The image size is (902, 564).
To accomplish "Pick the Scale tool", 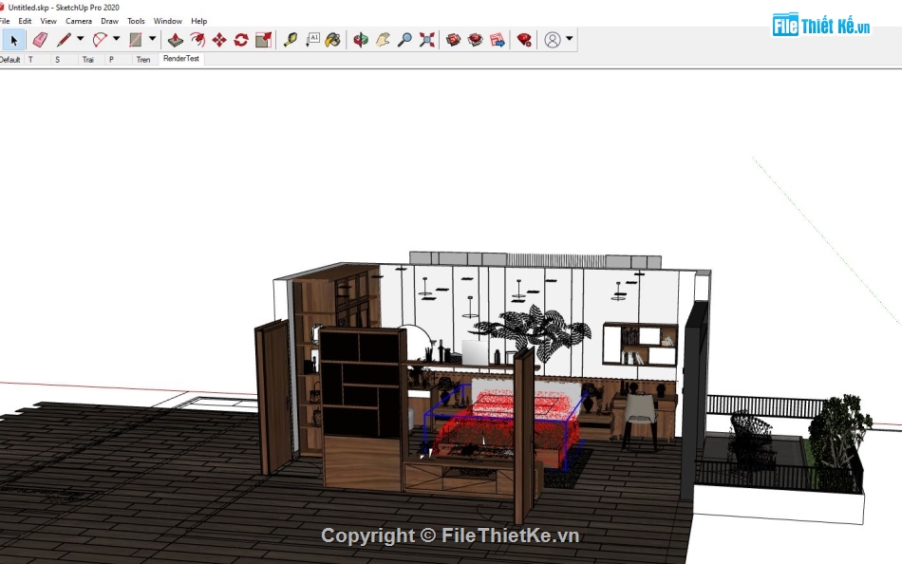I will click(x=263, y=40).
